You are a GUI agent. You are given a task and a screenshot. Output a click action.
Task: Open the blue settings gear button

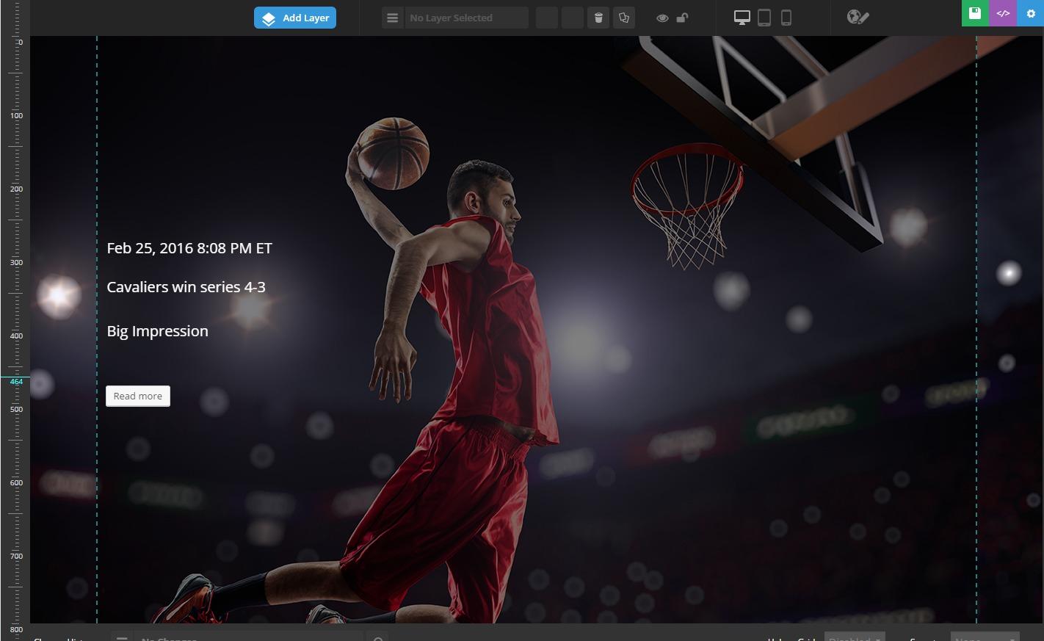pos(1031,13)
